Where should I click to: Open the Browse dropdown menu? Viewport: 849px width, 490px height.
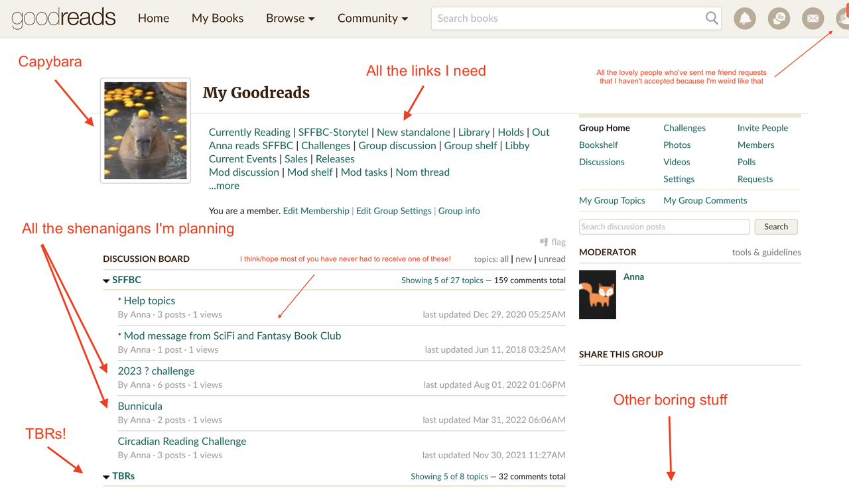[x=291, y=19]
